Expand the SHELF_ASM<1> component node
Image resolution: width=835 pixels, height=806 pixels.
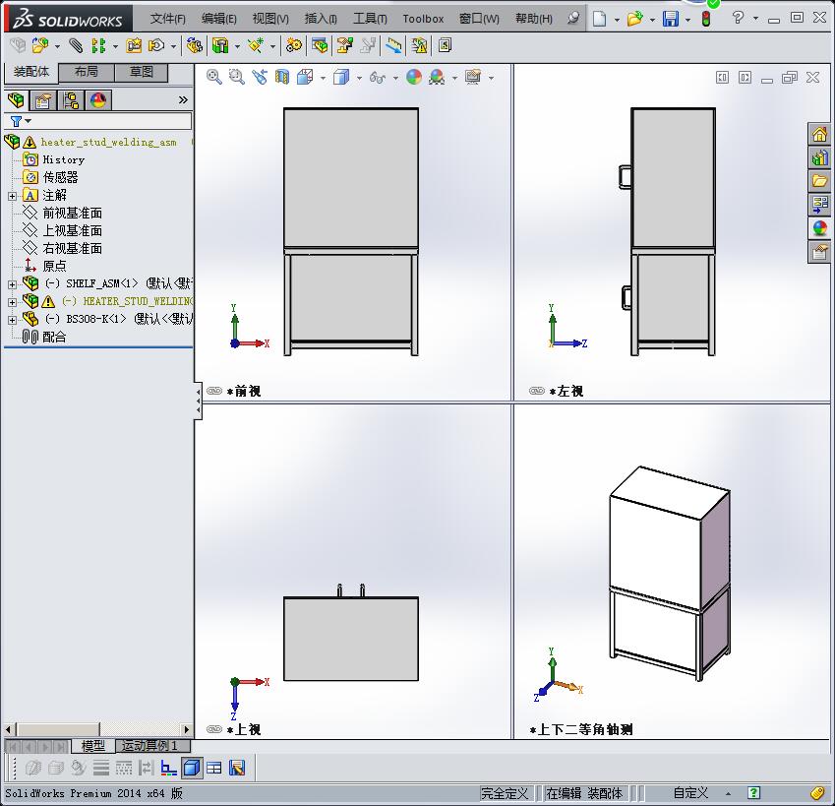(12, 284)
